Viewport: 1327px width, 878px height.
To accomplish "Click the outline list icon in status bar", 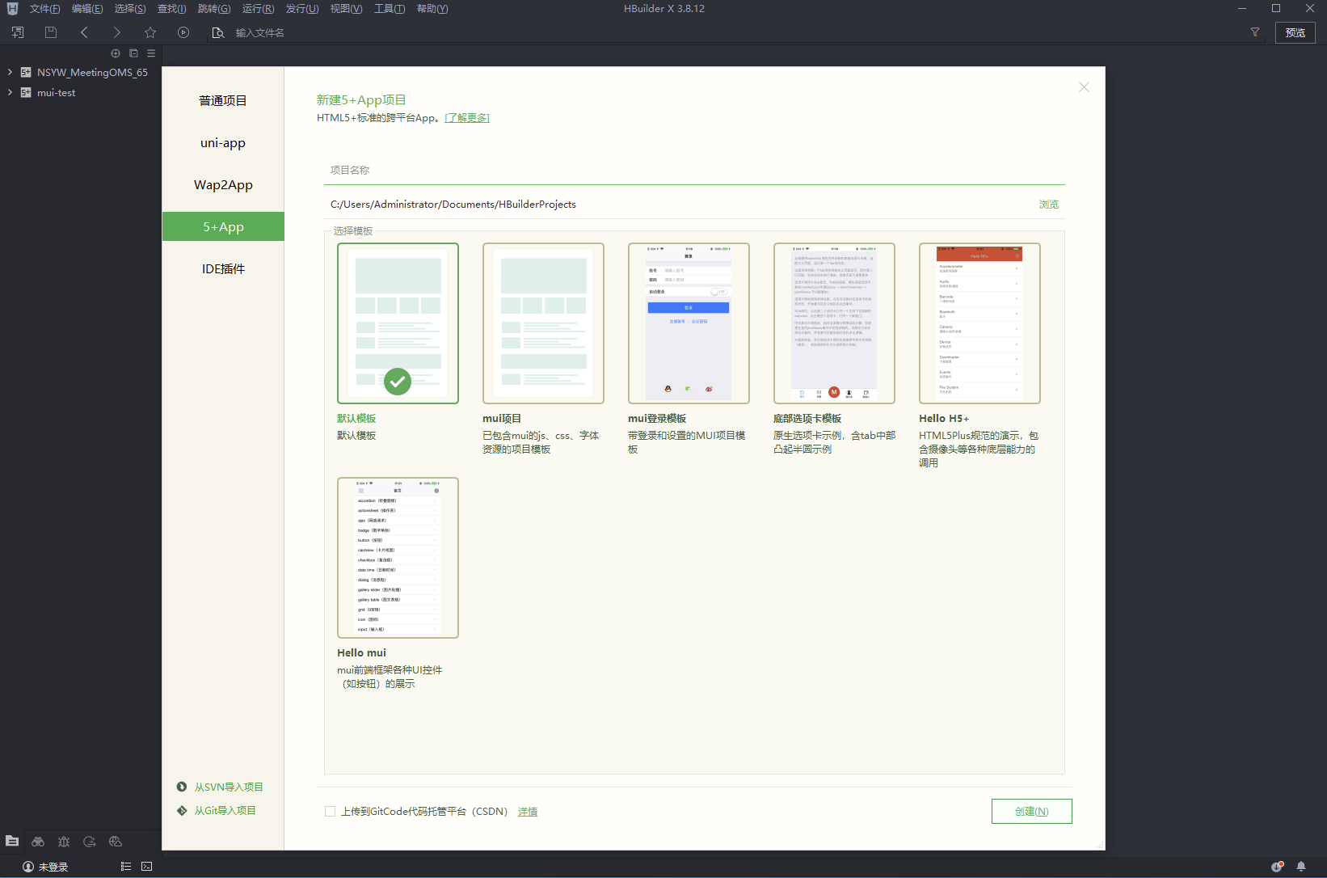I will [x=126, y=866].
